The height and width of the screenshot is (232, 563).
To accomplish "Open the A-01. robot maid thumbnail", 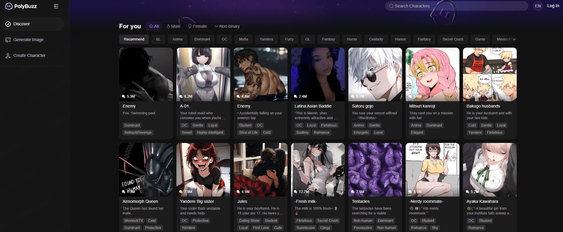I will (203, 74).
